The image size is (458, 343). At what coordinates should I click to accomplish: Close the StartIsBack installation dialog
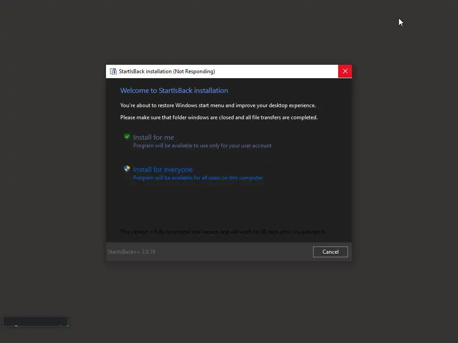coord(345,71)
